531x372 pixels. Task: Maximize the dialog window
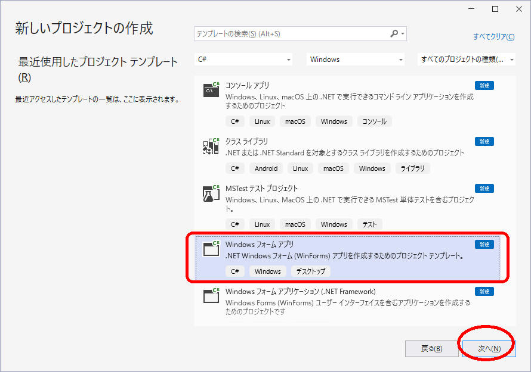coord(495,9)
